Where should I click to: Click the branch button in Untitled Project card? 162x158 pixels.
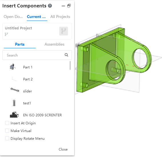pyautogui.click(x=64, y=31)
